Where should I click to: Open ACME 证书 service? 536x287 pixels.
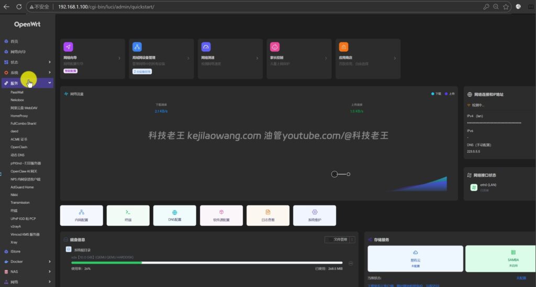(19, 139)
